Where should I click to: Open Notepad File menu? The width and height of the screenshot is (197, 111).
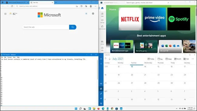[x=2, y=57]
